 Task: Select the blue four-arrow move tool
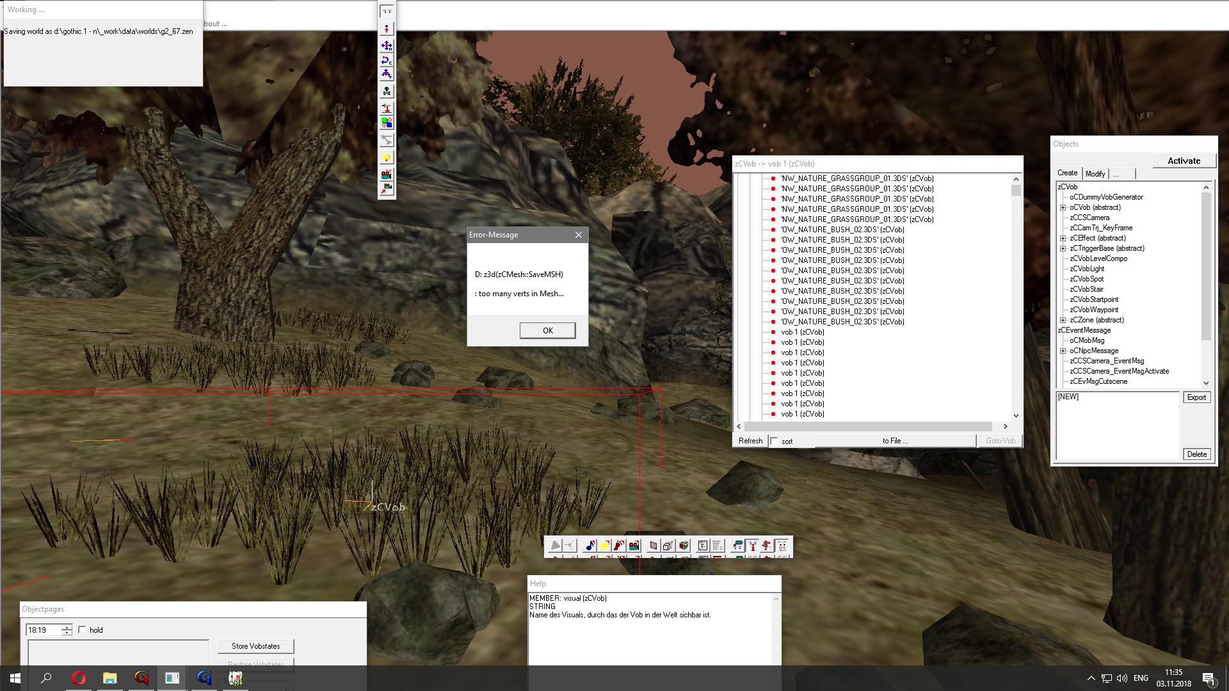coord(387,45)
